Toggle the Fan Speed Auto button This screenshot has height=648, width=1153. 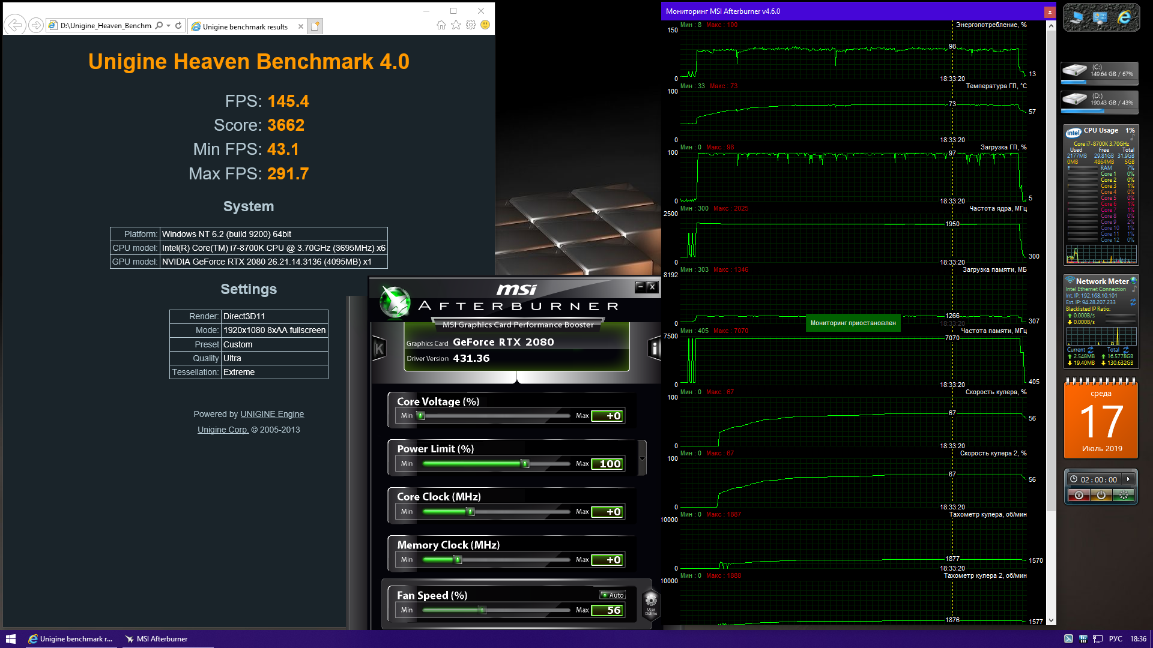[x=613, y=595]
